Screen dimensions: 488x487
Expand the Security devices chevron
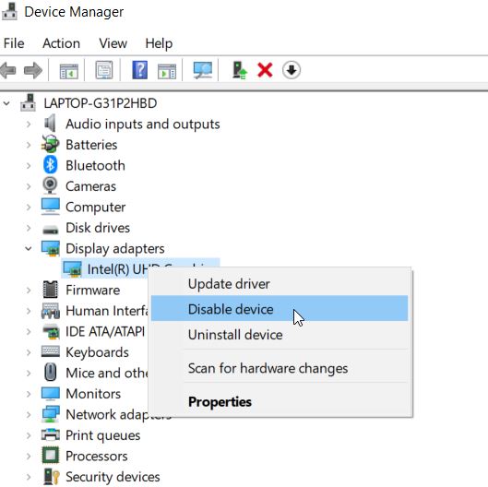pyautogui.click(x=29, y=477)
